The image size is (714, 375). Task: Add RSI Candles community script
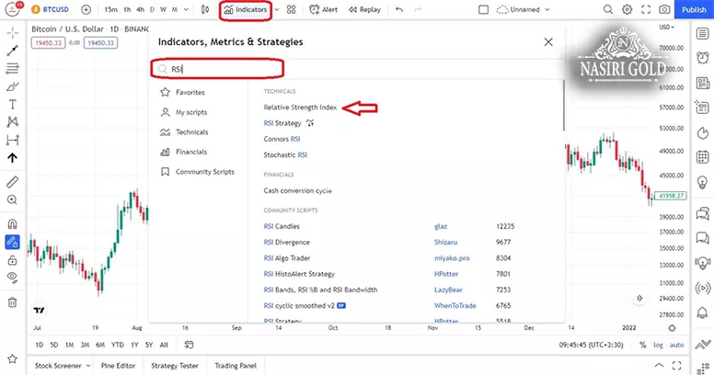coord(282,226)
